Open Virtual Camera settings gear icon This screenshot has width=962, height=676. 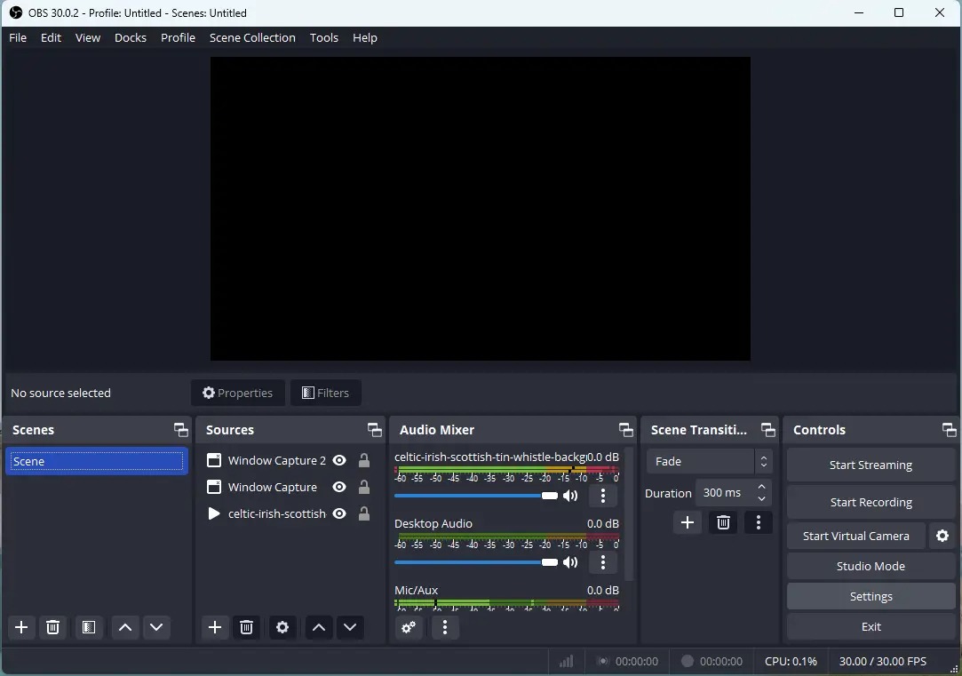pyautogui.click(x=942, y=536)
